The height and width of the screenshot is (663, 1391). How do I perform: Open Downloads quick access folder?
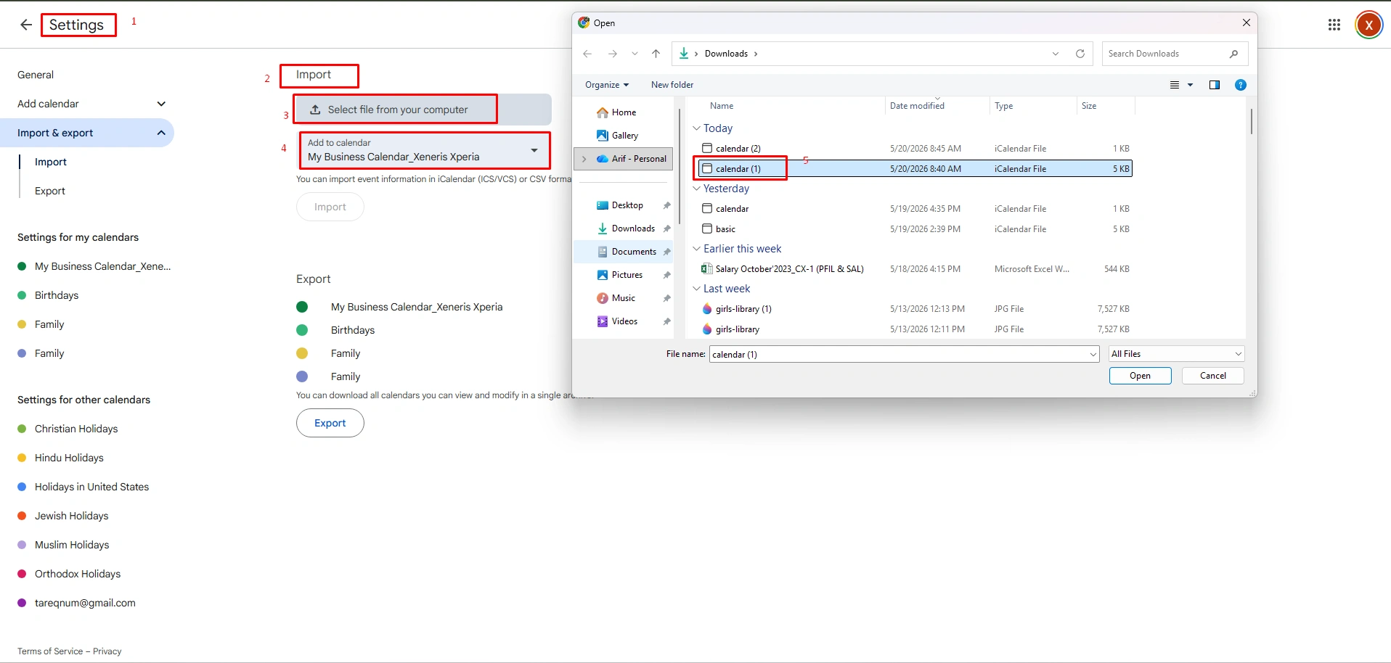(x=633, y=228)
